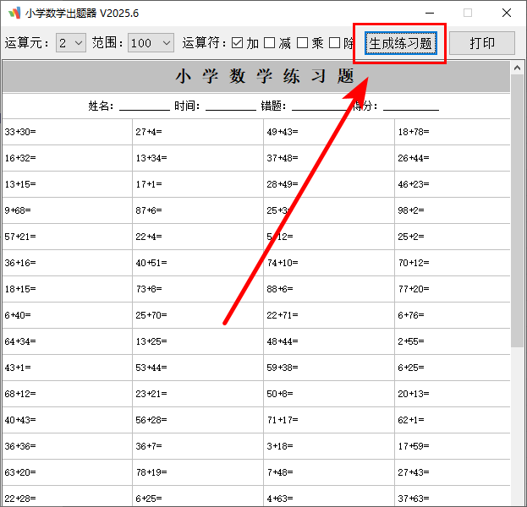Select the cell 25+70=

[x=198, y=315]
